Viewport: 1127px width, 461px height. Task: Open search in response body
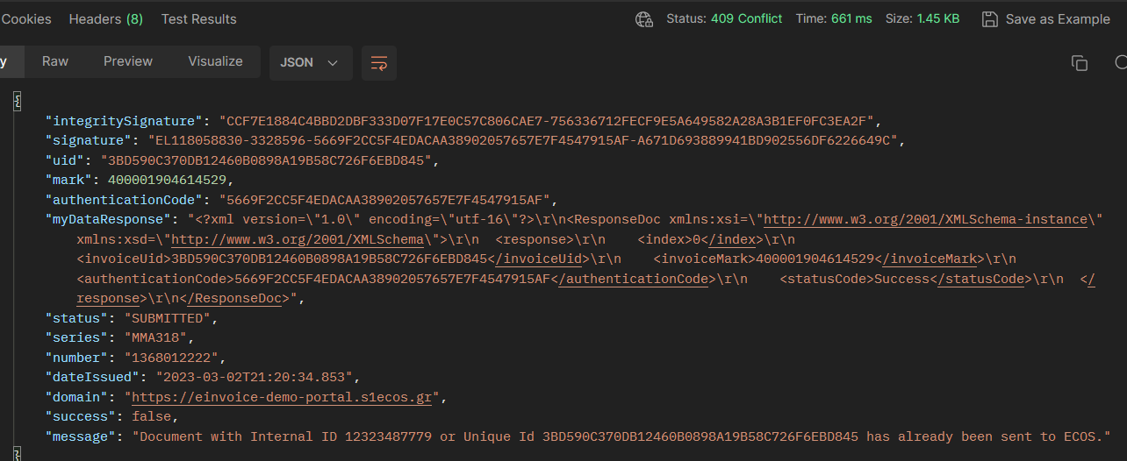pos(1121,63)
